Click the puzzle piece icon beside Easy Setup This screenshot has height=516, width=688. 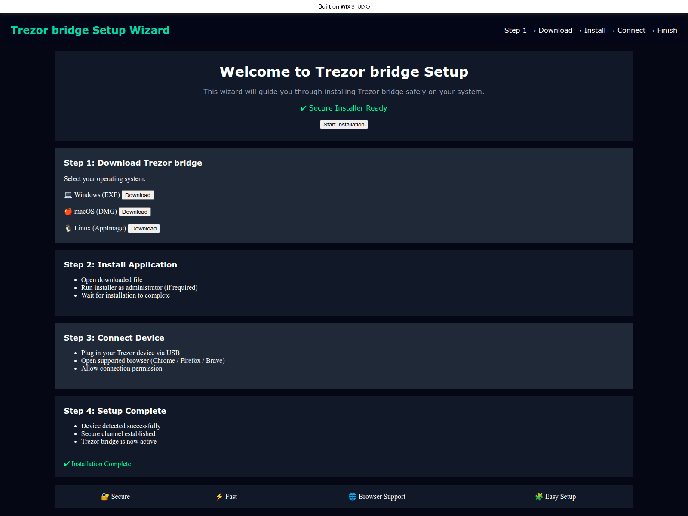click(x=539, y=497)
